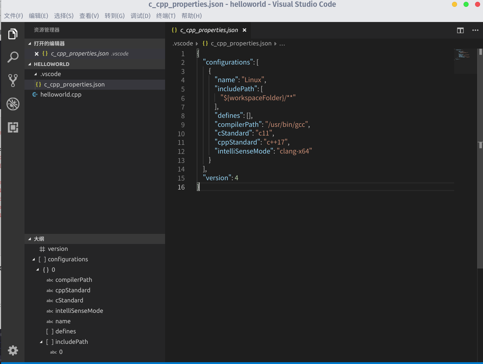Open Source Control view icon
The height and width of the screenshot is (364, 483).
(13, 80)
